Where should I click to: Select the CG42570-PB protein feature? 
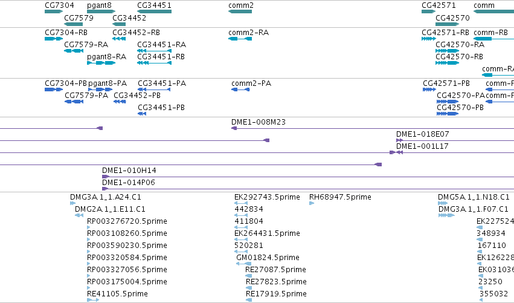point(448,114)
